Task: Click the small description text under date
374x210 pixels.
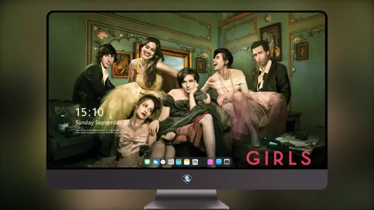Action: 101,131
